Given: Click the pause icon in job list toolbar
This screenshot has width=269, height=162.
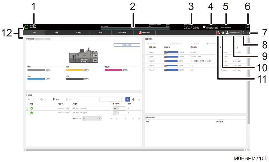Looking at the screenshot, I should 54,99.
